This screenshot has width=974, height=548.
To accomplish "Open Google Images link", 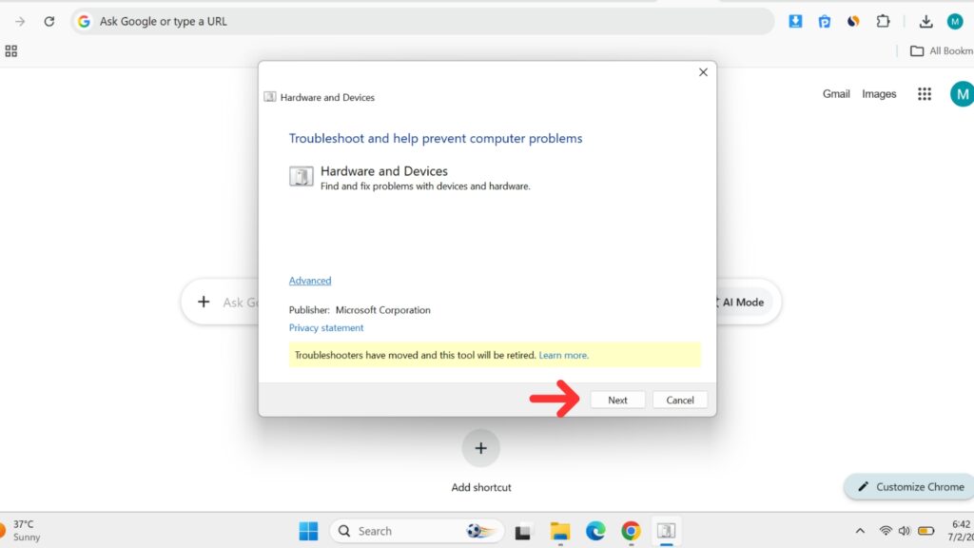I will (879, 94).
